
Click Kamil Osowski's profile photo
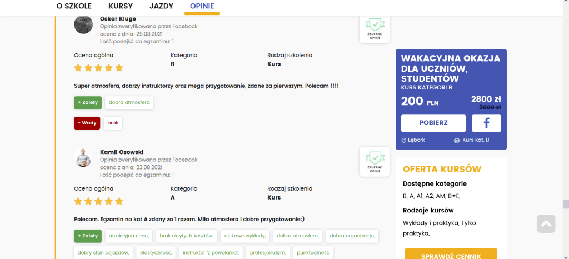pyautogui.click(x=83, y=158)
